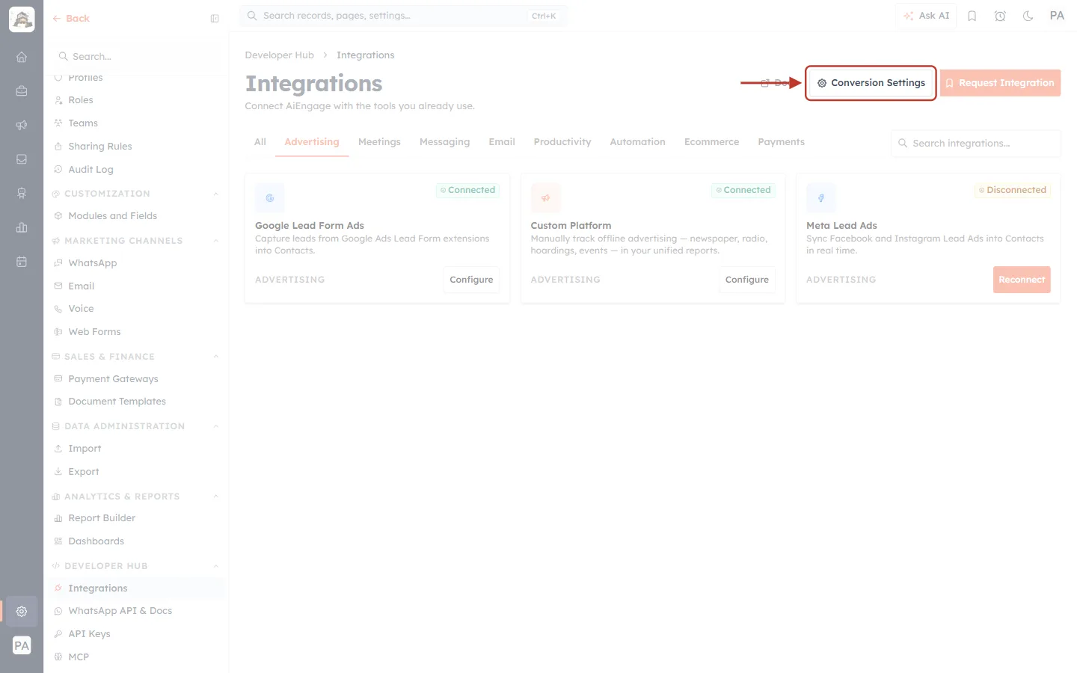
Task: Collapse the CUSTOMIZATION section chevron
Action: [216, 194]
